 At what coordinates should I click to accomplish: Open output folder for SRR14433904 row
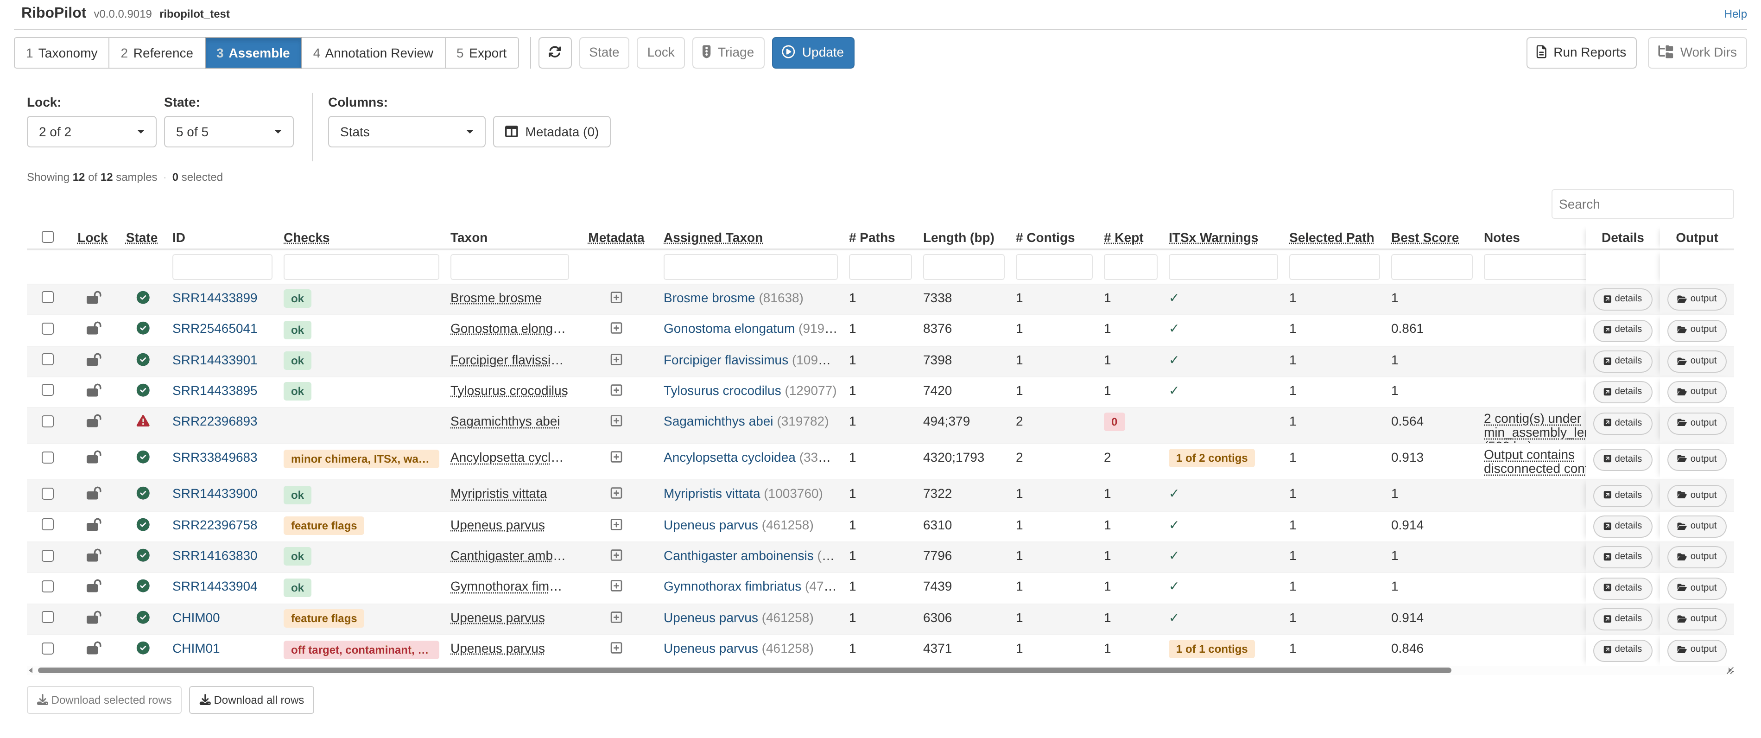(1697, 587)
